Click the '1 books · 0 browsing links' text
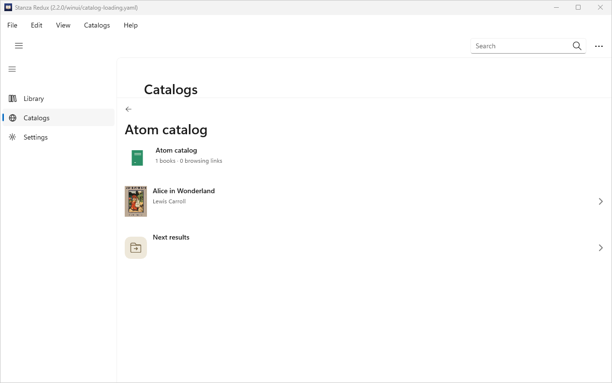Viewport: 612px width, 383px height. (189, 161)
